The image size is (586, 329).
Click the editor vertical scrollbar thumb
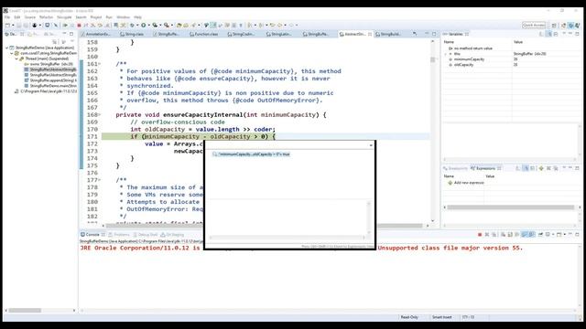pyautogui.click(x=433, y=59)
